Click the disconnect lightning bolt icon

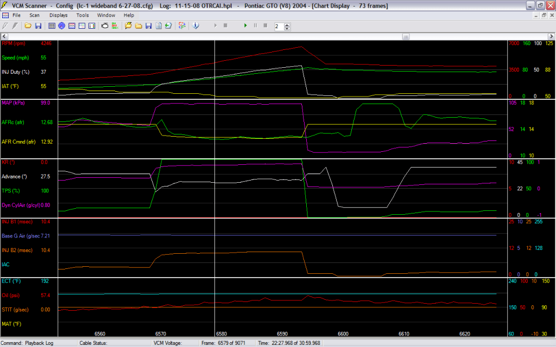15,26
